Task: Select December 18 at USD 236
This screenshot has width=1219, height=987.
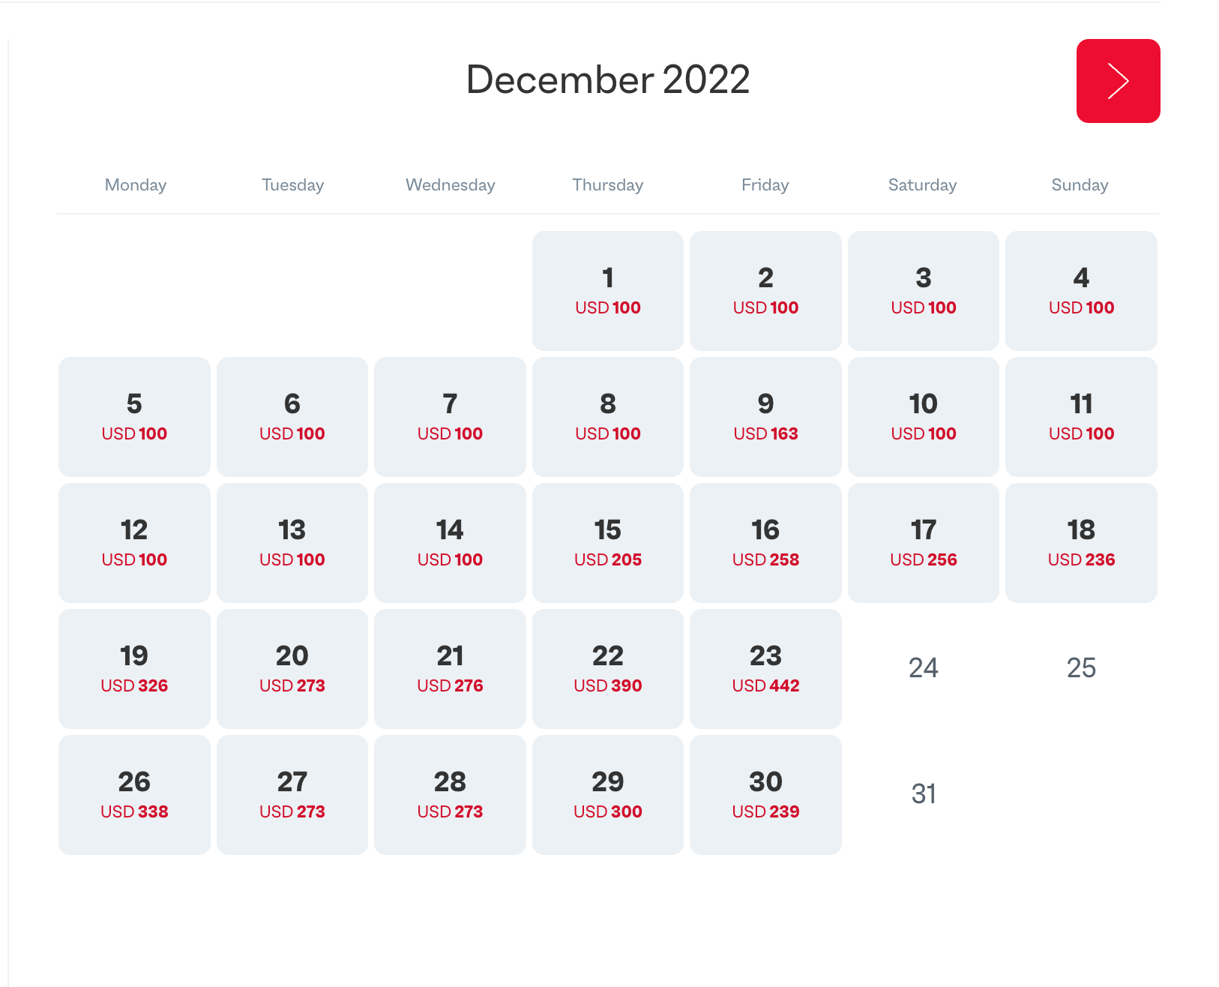Action: 1081,543
